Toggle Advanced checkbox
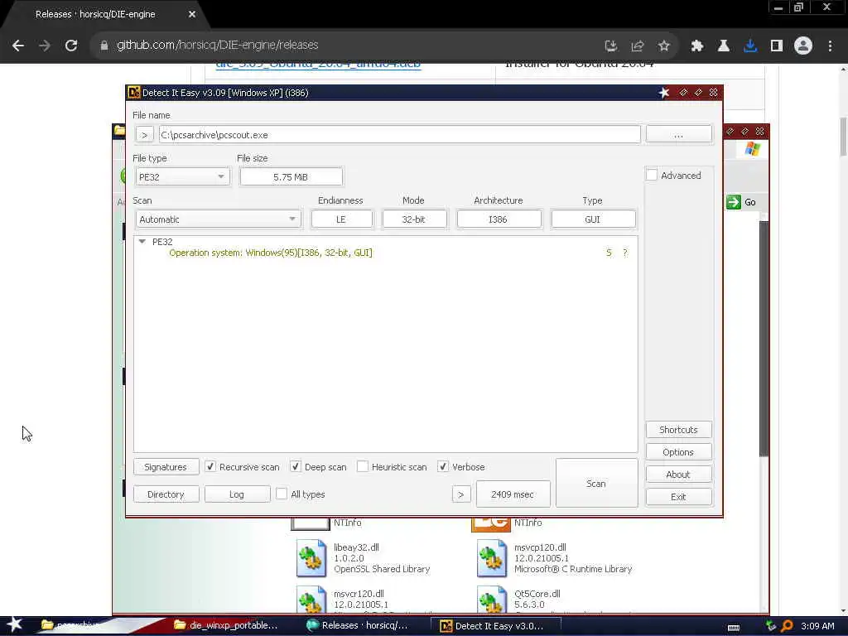The height and width of the screenshot is (636, 848). [652, 176]
